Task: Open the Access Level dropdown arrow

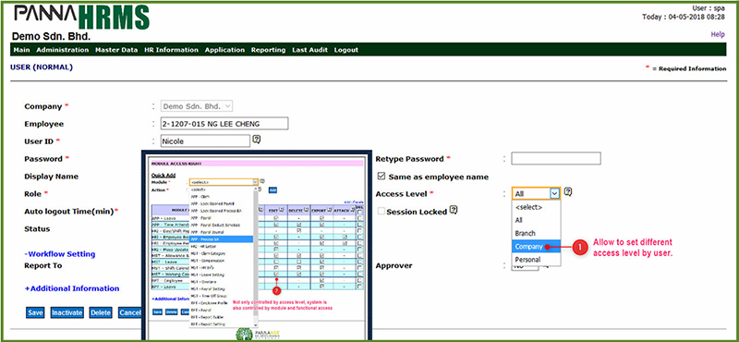Action: pyautogui.click(x=555, y=193)
